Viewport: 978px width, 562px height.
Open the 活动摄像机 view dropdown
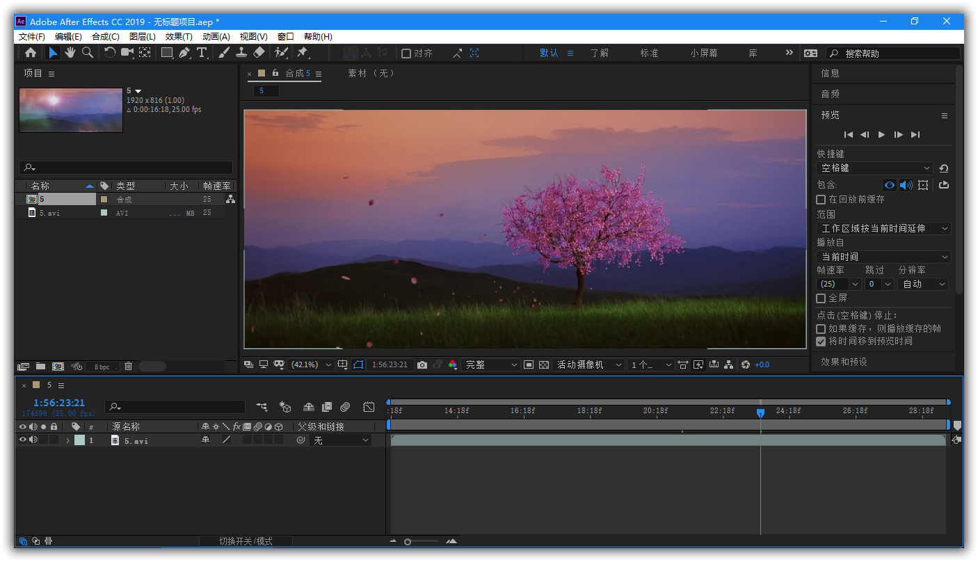point(588,364)
